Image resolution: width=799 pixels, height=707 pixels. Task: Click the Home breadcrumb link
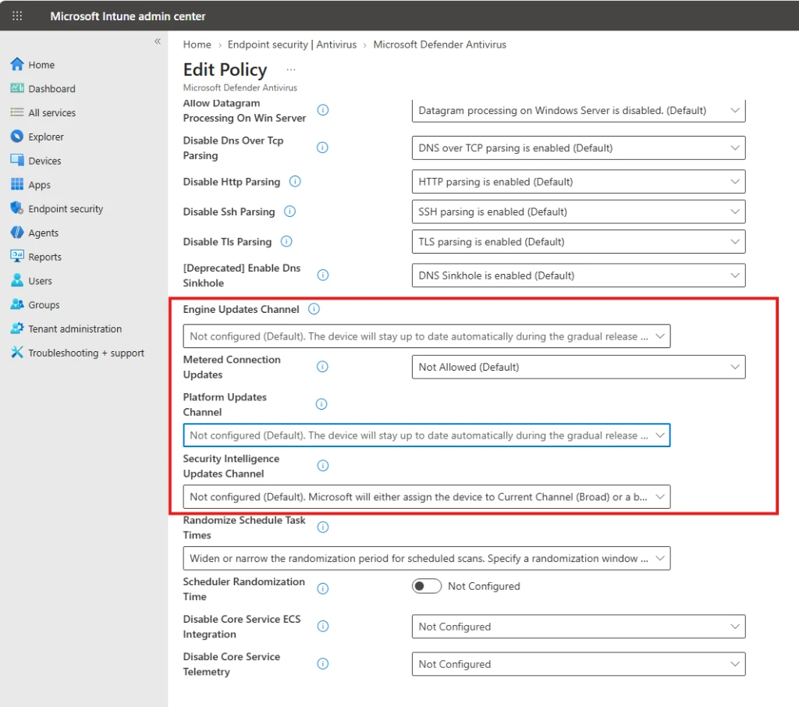click(x=197, y=44)
